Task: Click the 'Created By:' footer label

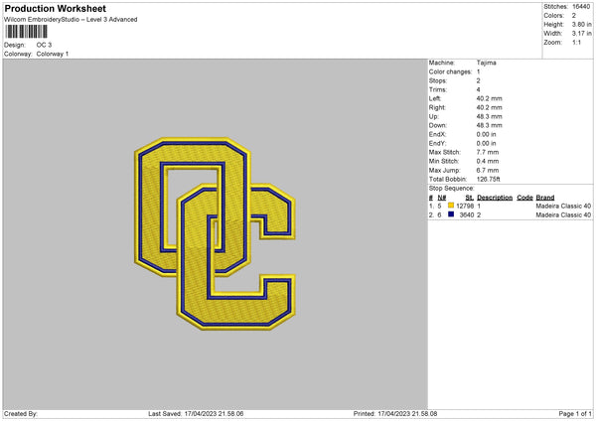Action: point(21,414)
